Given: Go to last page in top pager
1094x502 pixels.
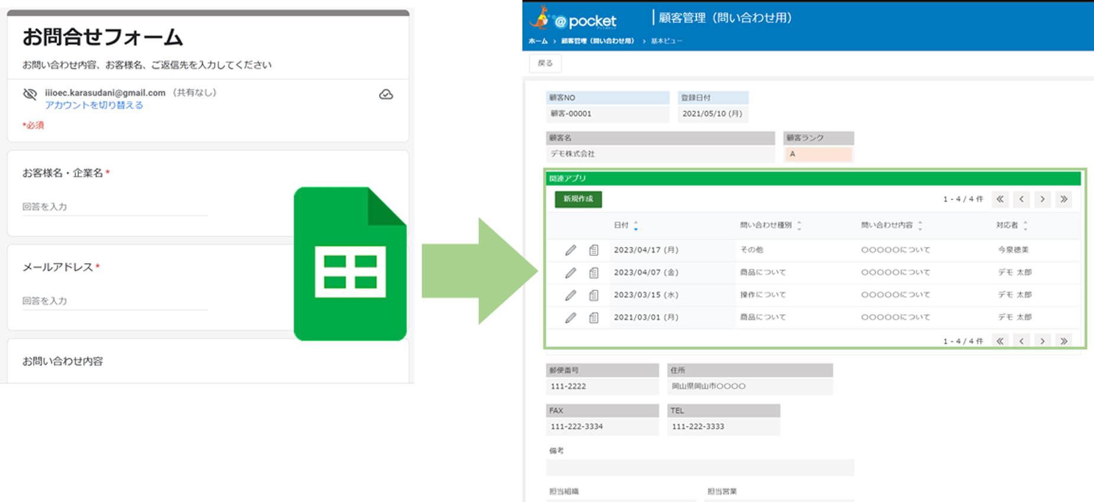Looking at the screenshot, I should coord(1064,199).
